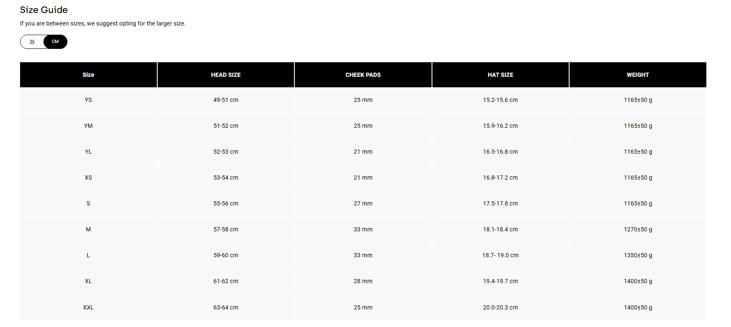Click the 27 mm cheek pads value
Viewport: 731px width, 327px height.
[x=363, y=204]
